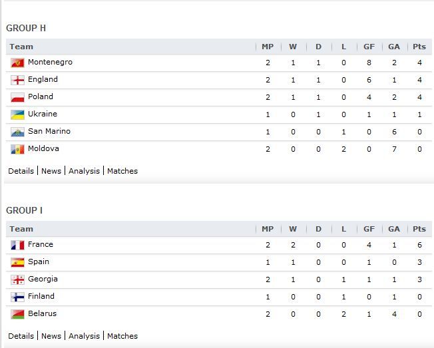Click the Ukraine flag icon
This screenshot has width=434, height=348.
tap(17, 115)
